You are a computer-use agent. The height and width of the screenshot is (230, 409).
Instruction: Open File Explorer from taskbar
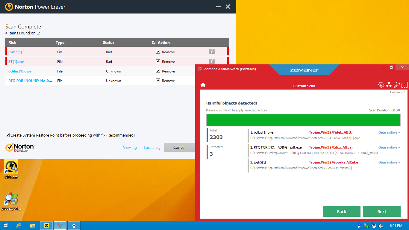(x=33, y=226)
